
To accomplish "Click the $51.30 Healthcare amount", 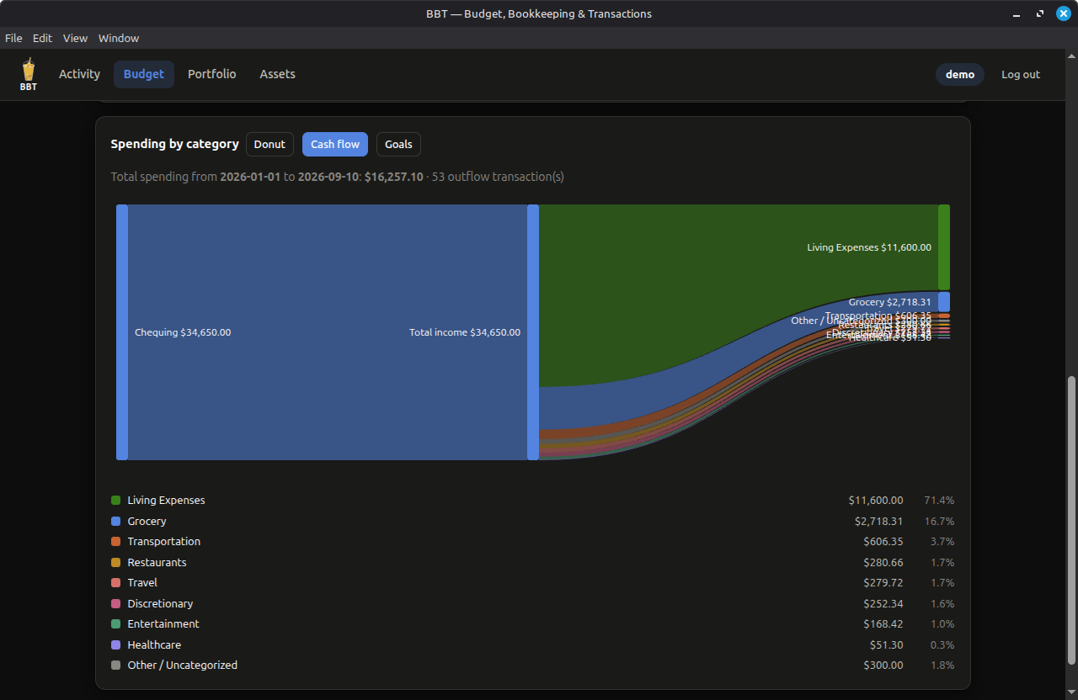I will (887, 644).
